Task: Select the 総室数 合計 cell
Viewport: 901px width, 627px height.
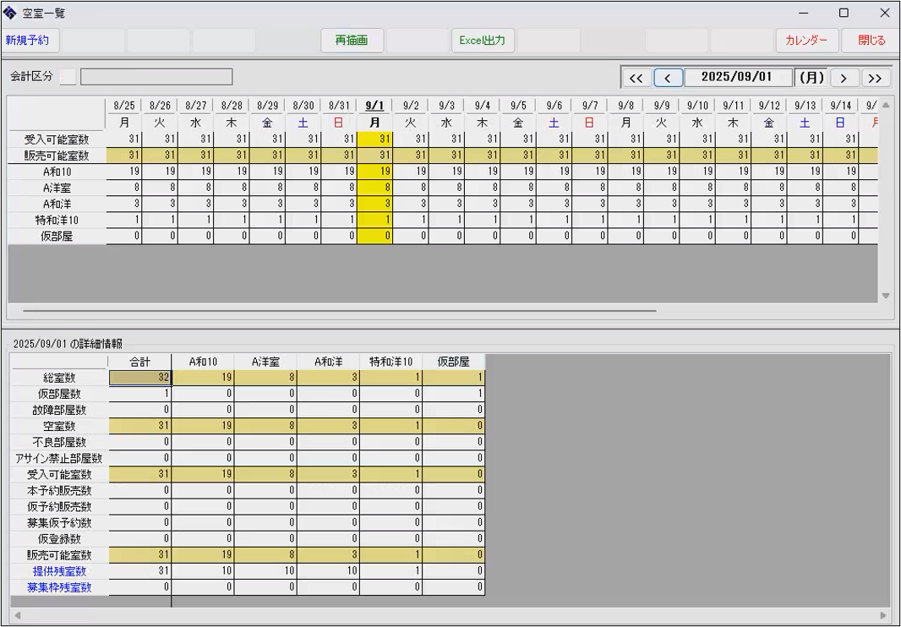Action: (140, 379)
